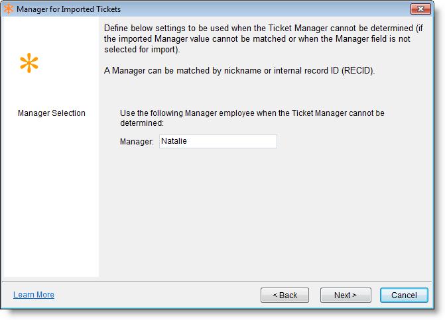Click the "Manager for Imported Tickets" title text
Image resolution: width=445 pixels, height=320 pixels.
tap(68, 9)
